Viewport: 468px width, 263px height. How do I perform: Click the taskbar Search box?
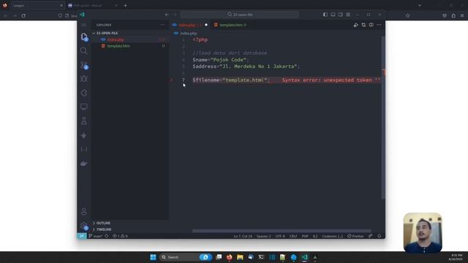pyautogui.click(x=186, y=257)
